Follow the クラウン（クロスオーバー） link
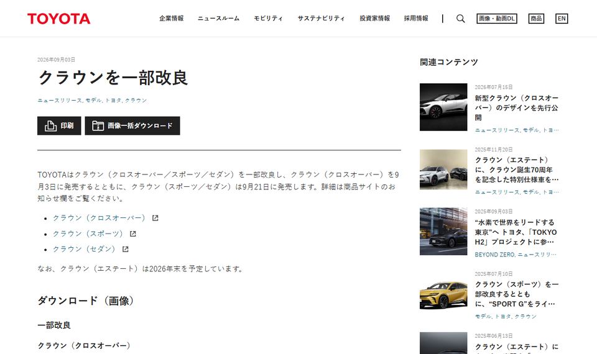The width and height of the screenshot is (597, 354). pos(99,218)
